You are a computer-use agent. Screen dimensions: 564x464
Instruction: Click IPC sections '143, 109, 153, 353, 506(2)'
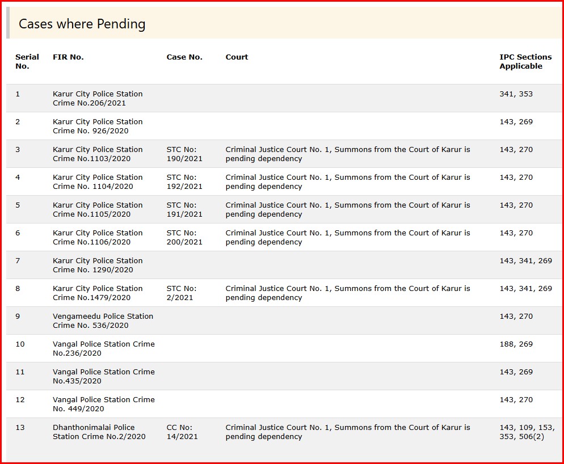[527, 432]
